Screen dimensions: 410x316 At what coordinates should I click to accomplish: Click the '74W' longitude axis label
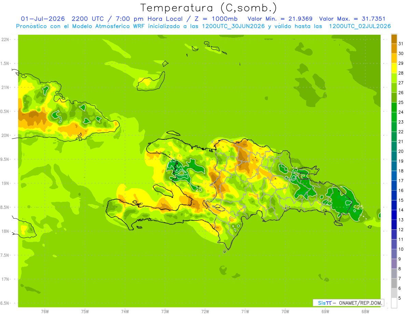tap(125, 312)
